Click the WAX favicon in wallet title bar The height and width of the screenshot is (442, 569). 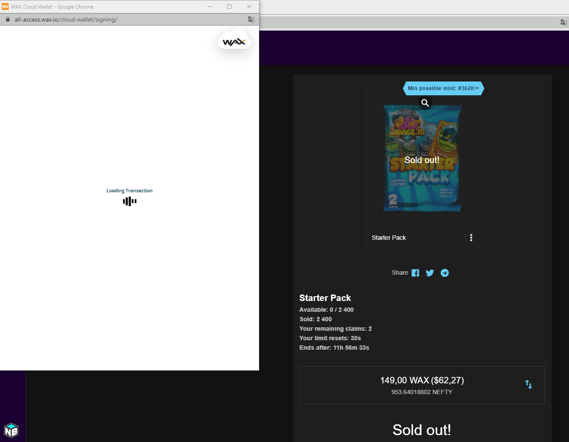click(5, 6)
